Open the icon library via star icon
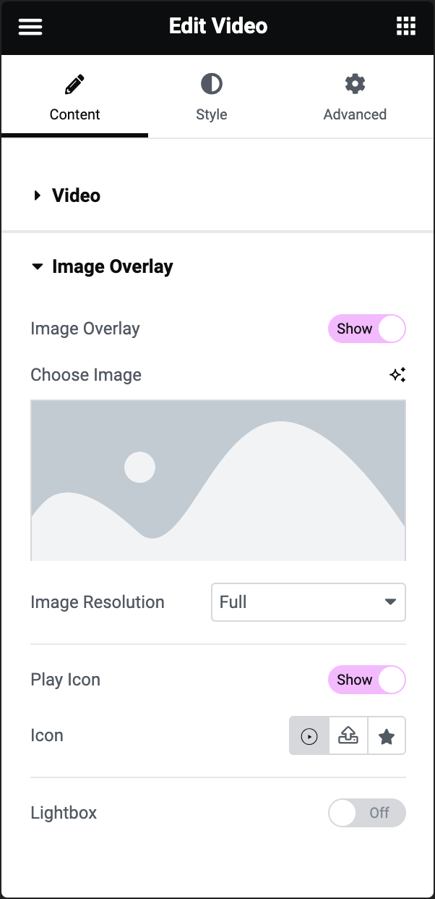The height and width of the screenshot is (899, 435). 387,735
